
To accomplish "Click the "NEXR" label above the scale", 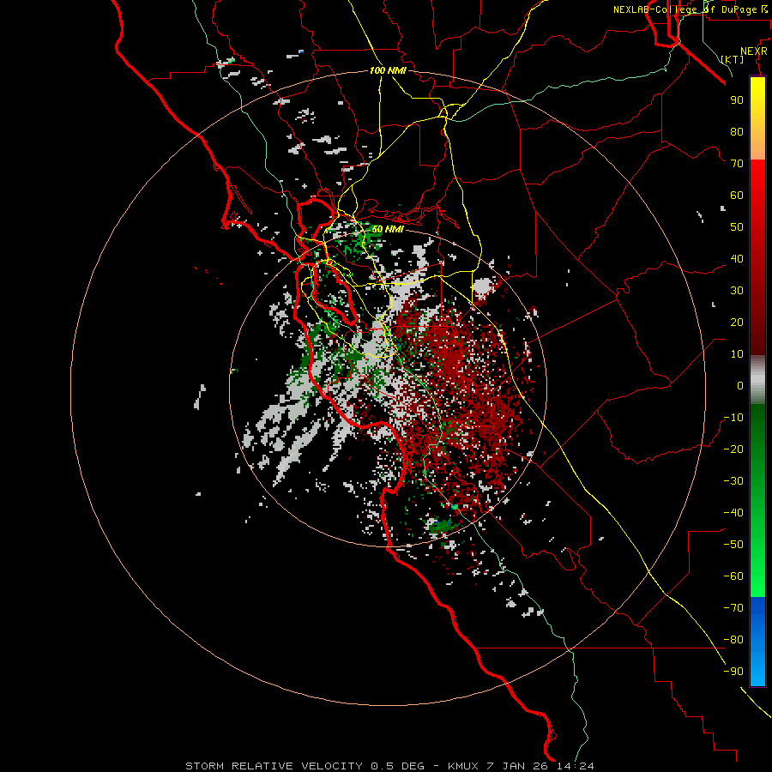I will [754, 51].
